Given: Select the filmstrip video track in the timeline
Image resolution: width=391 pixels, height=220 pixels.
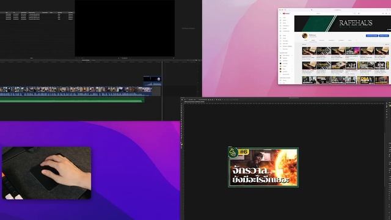Looking at the screenshot, I should point(76,91).
